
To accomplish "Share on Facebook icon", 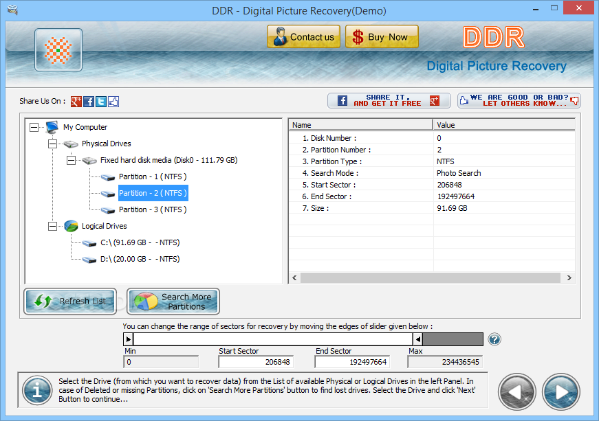I will tap(89, 102).
